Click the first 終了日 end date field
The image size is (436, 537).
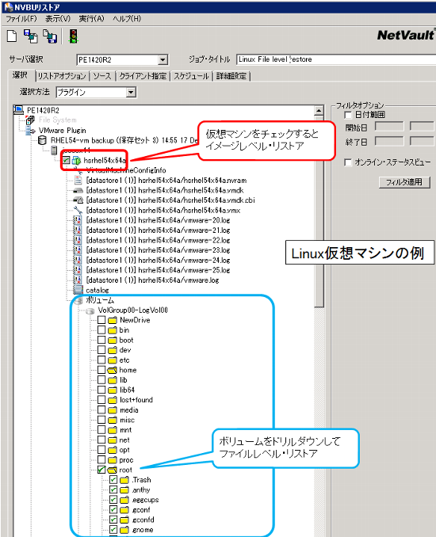click(389, 141)
